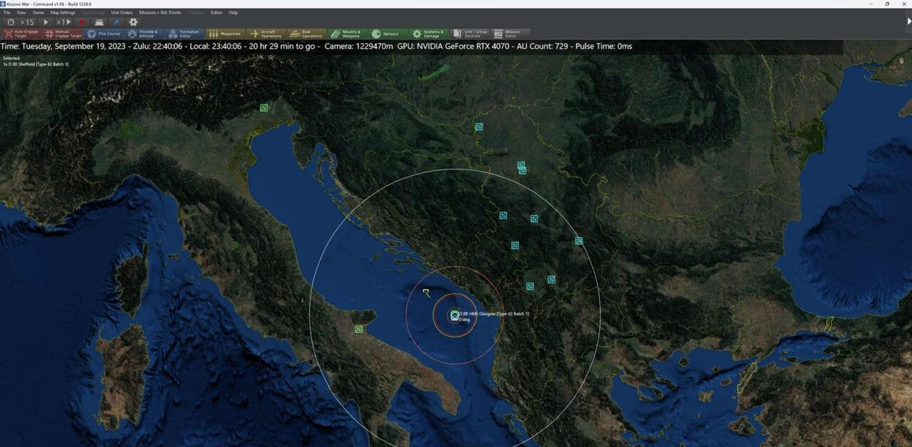Open the Help menu
This screenshot has height=447, width=912.
pos(234,12)
